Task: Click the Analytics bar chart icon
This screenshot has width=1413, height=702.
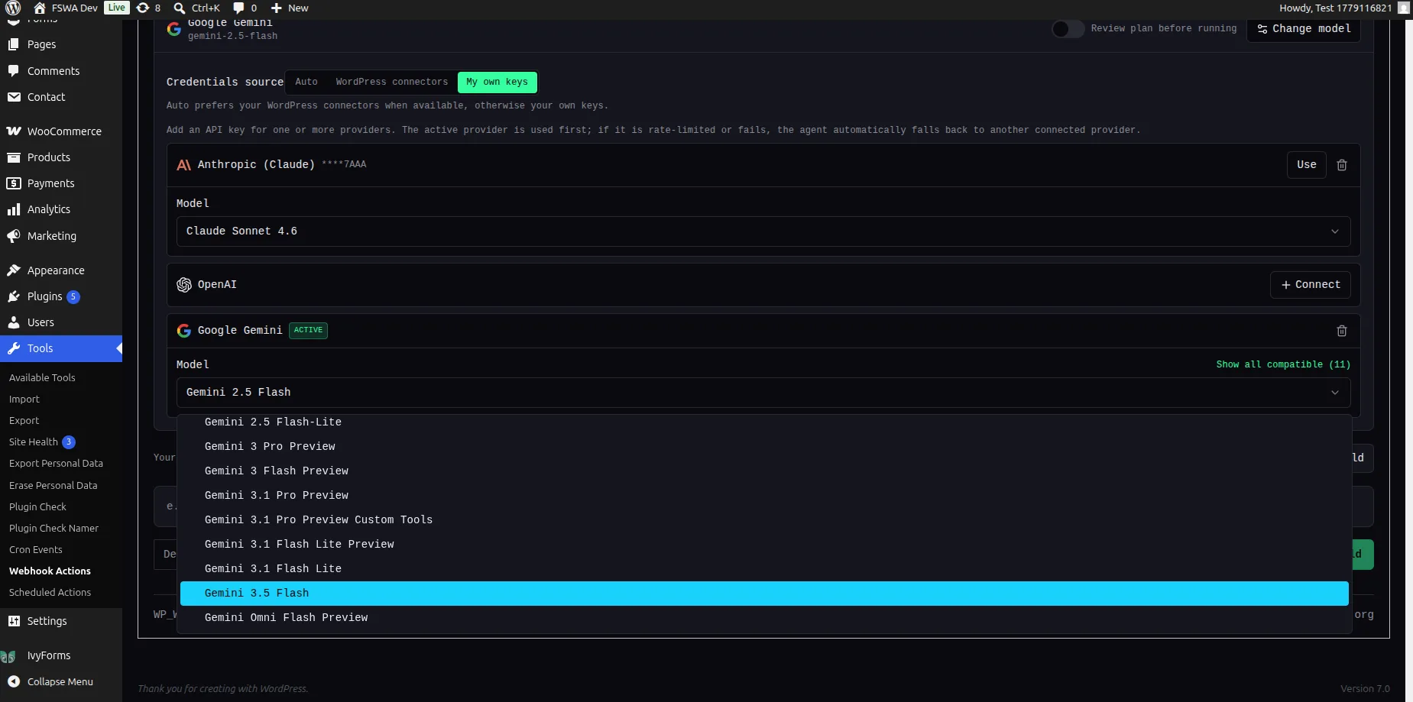Action: coord(14,209)
